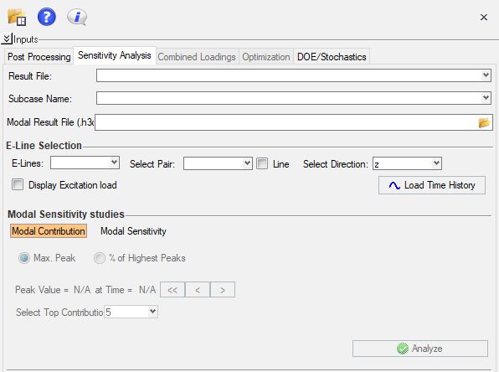Open the folder session icon
Image resolution: width=499 pixels, height=372 pixels.
point(17,17)
